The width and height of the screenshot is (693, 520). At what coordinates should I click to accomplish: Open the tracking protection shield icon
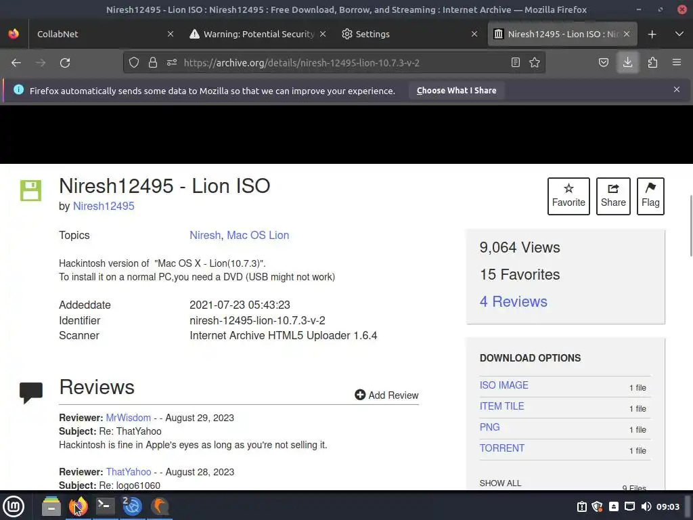[x=134, y=63]
